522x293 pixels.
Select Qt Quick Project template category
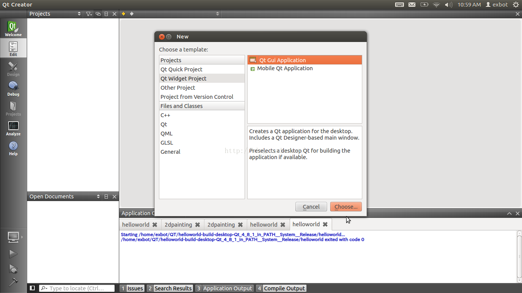click(x=202, y=69)
